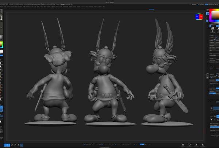Image resolution: width=219 pixels, height=148 pixels.
Task: Click the blue and red view orientation cube
Action: coord(199,17)
